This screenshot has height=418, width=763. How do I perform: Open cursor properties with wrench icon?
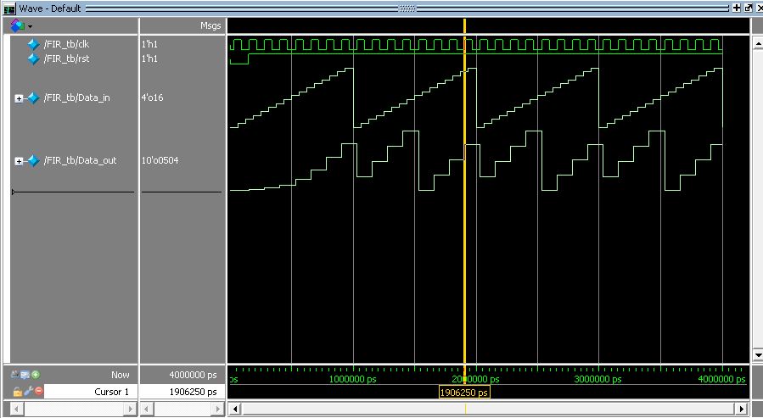coord(28,391)
